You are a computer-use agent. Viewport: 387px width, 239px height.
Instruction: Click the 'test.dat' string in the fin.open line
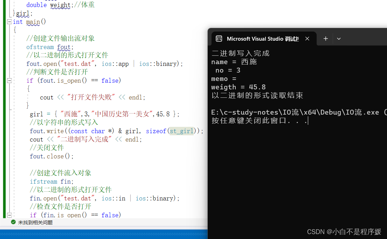click(77, 198)
